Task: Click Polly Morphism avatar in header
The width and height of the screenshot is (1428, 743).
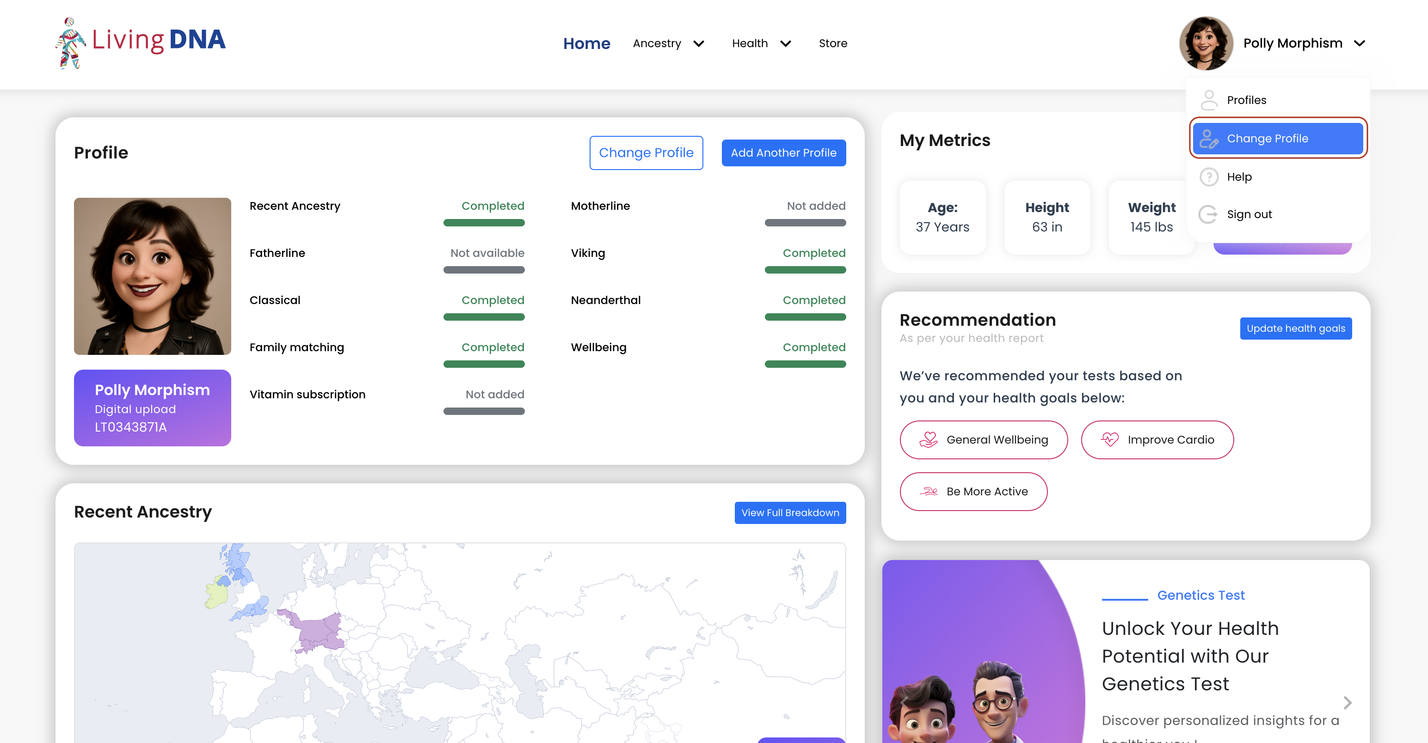Action: pyautogui.click(x=1206, y=43)
